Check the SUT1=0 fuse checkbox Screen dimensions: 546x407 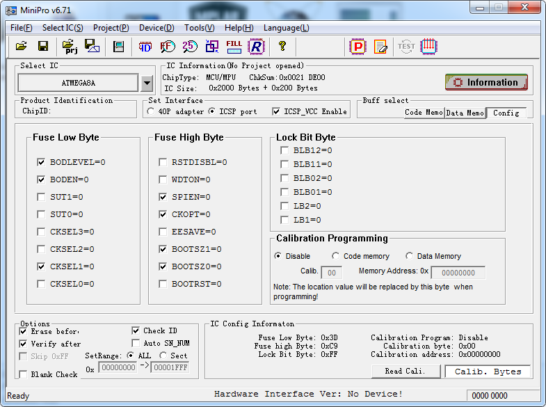41,197
